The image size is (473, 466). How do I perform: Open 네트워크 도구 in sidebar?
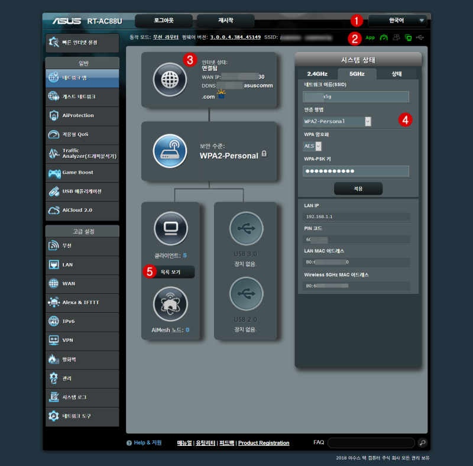pos(82,416)
